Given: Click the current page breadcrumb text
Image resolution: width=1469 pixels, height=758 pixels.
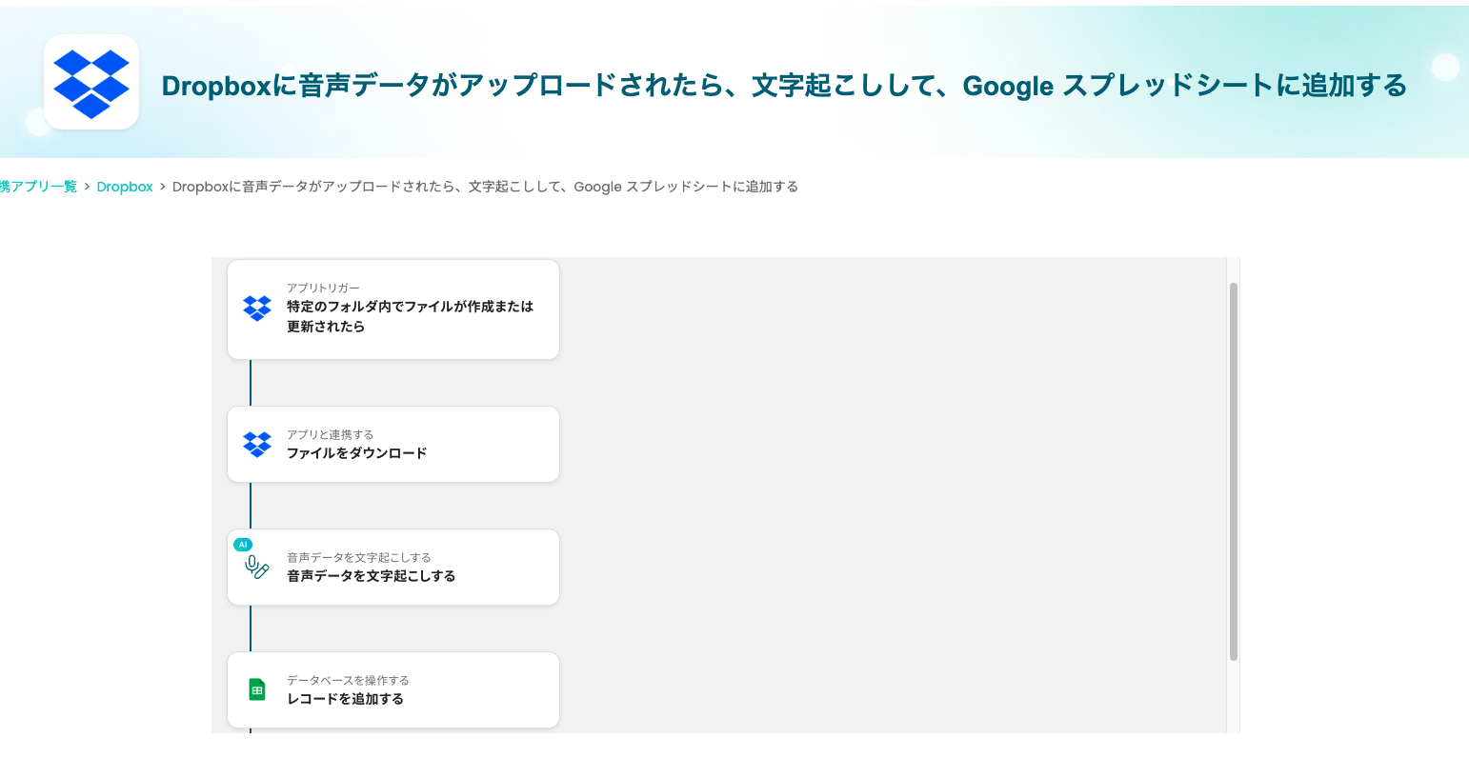Looking at the screenshot, I should [485, 187].
